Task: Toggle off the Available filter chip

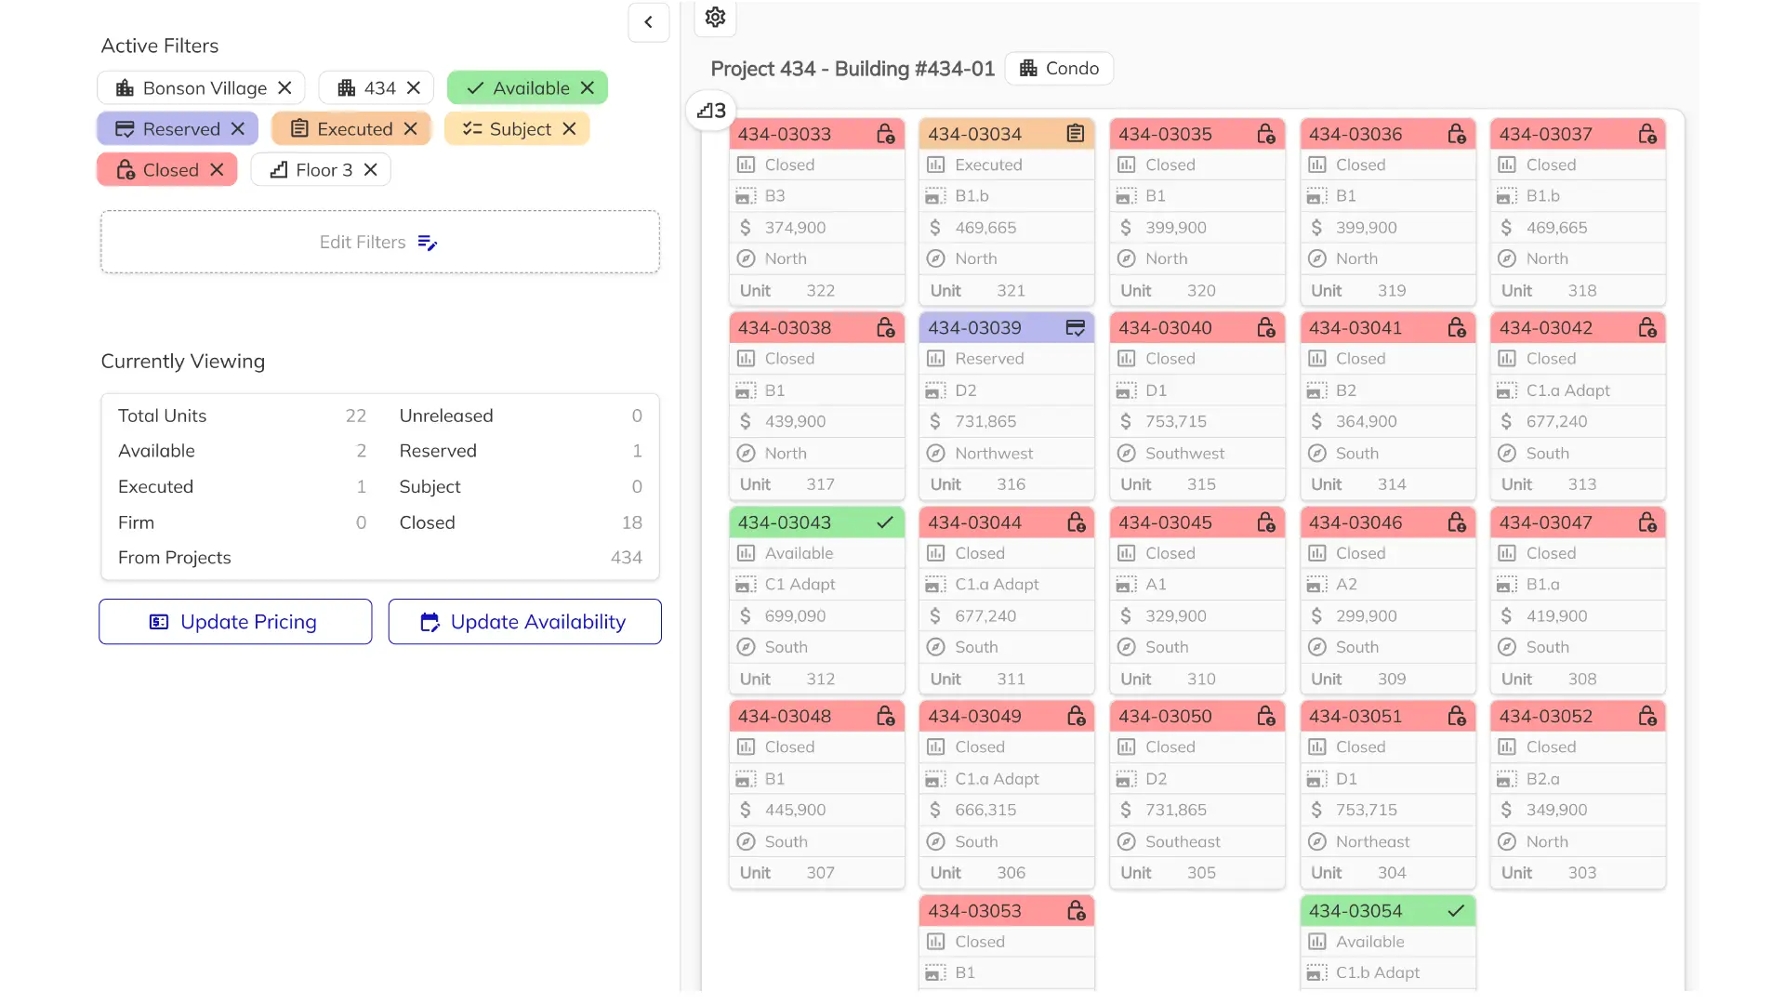Action: click(588, 88)
